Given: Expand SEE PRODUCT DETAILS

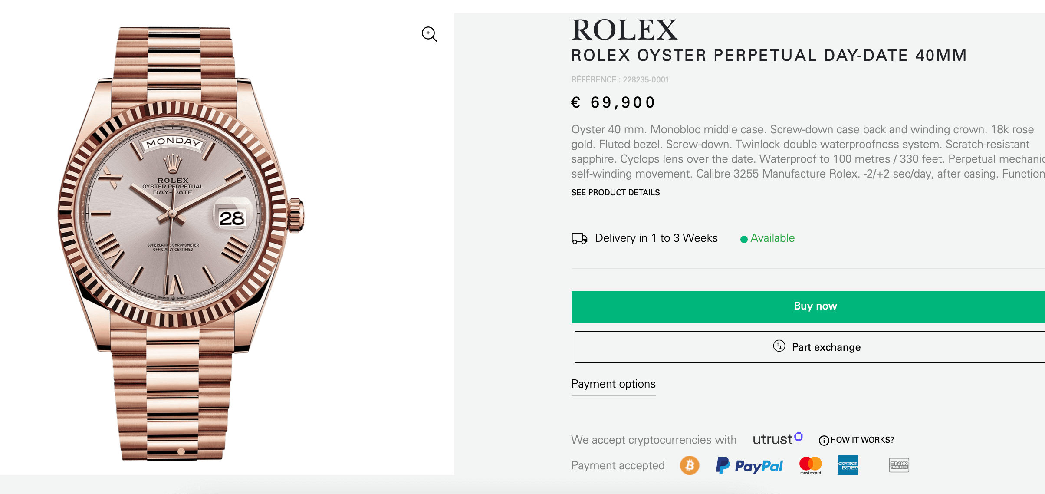Looking at the screenshot, I should pyautogui.click(x=615, y=192).
